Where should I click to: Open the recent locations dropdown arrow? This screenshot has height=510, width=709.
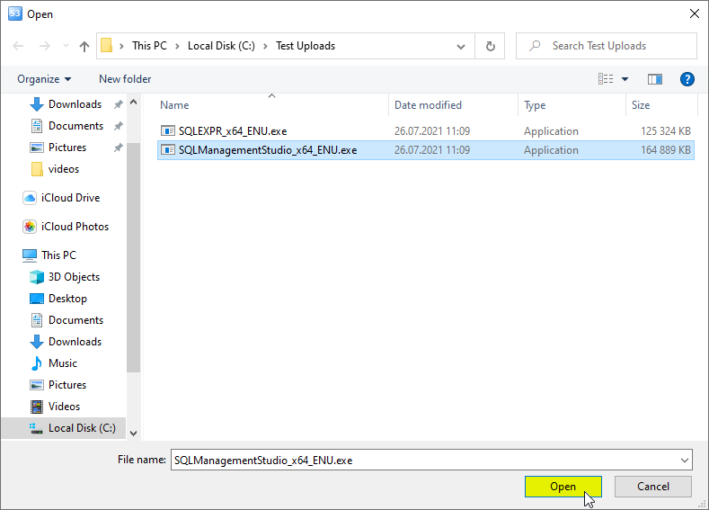66,46
